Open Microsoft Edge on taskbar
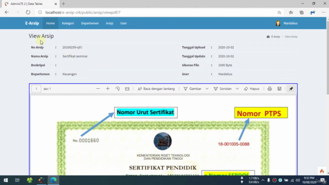Viewport: 329px width, 185px height. (53, 180)
